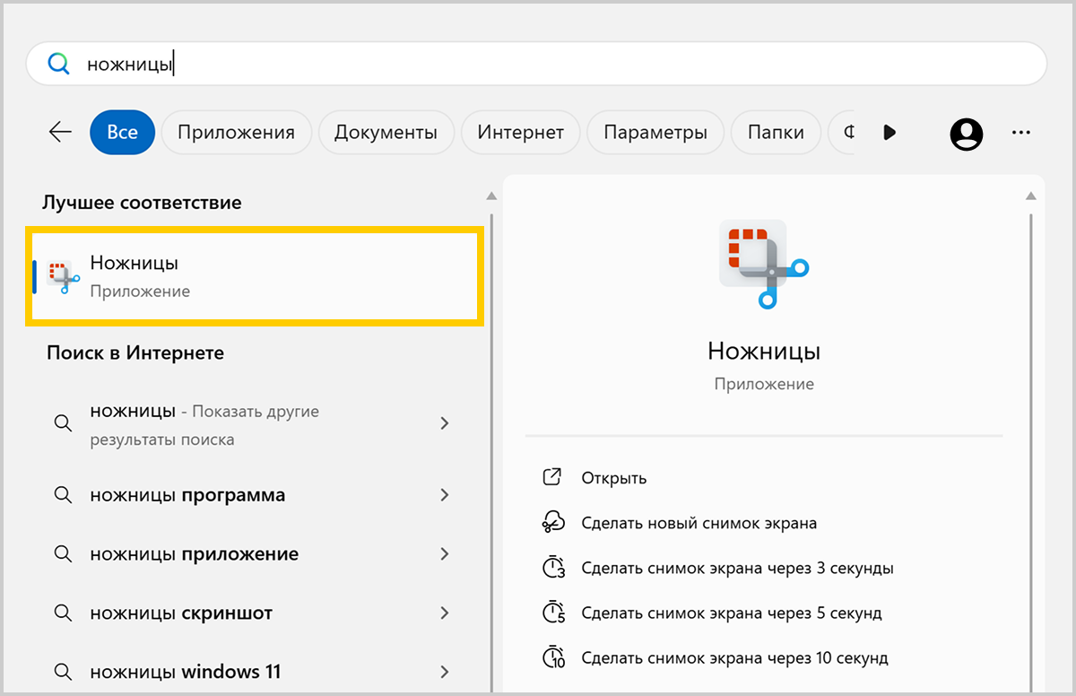The image size is (1076, 696).
Task: Click the timer icon for 3 second delay
Action: pos(553,568)
